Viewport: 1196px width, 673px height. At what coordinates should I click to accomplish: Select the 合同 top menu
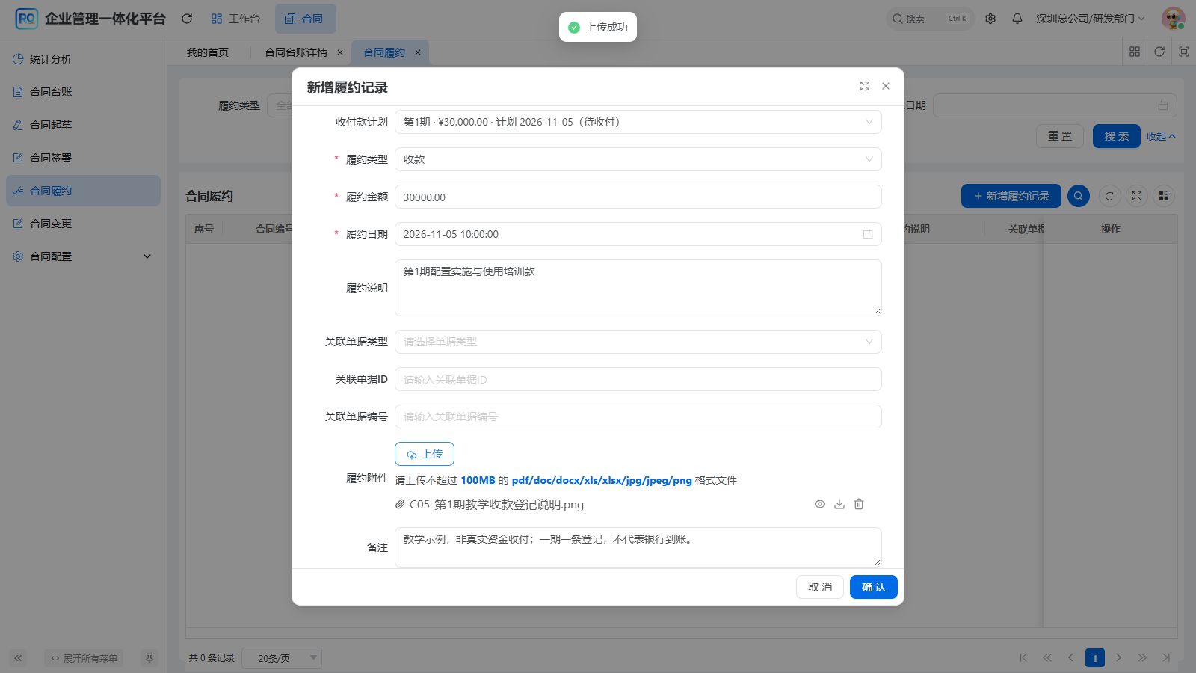tap(305, 19)
